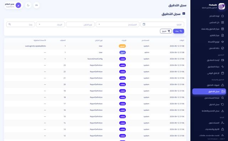
Task: Click the تفريغ clear filters button
Action: [166, 31]
